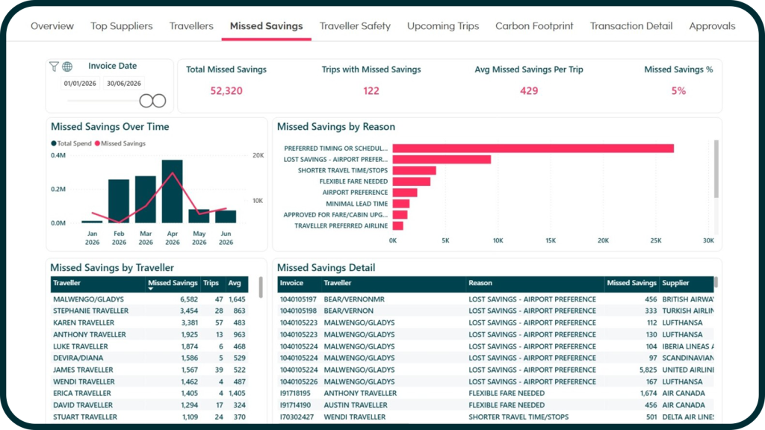Select the MALWENGO/GLADYS traveller row
Screen dimensions: 765x430
[x=149, y=299]
